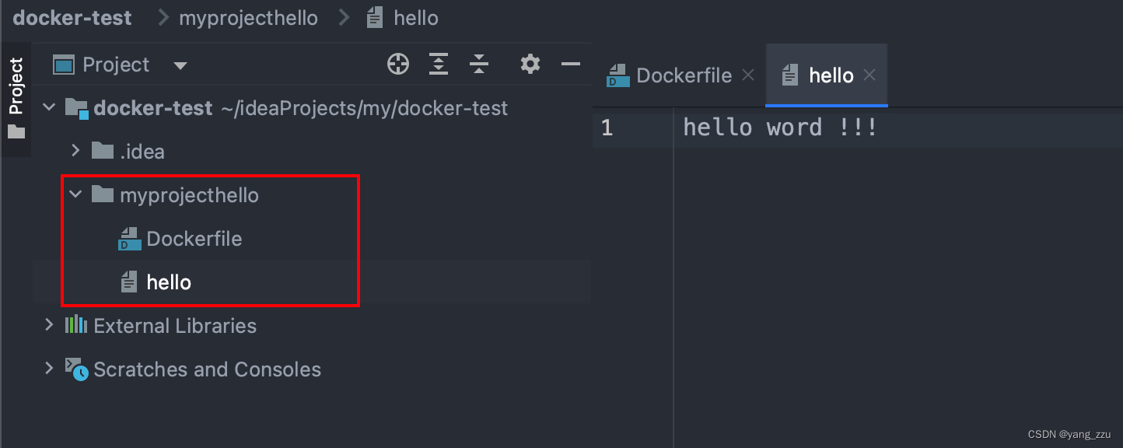Click the Scratches and Consoles icon
This screenshot has width=1123, height=448.
76,369
